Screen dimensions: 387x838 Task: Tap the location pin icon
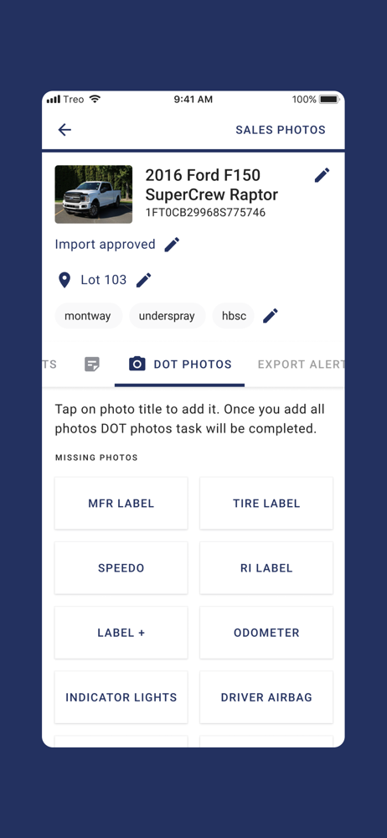64,280
